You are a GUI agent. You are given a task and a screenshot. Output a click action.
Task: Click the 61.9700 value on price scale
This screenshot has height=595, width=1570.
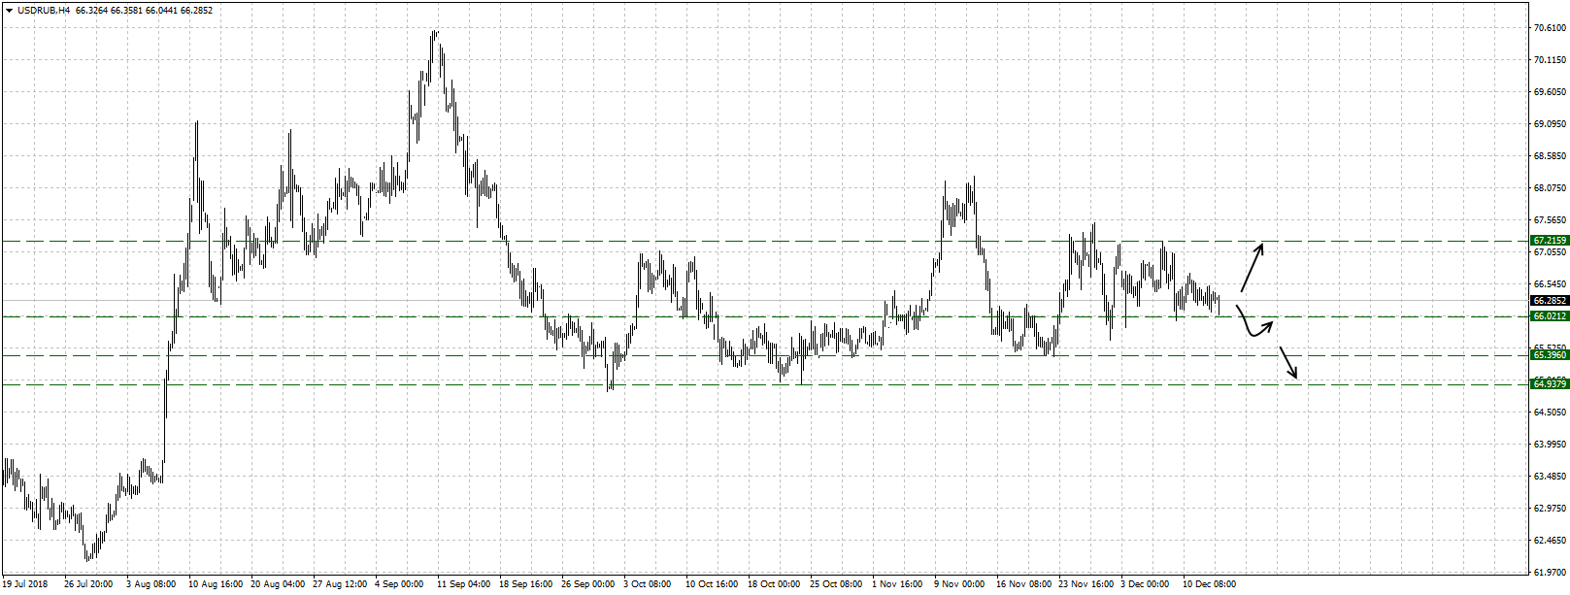1548,572
